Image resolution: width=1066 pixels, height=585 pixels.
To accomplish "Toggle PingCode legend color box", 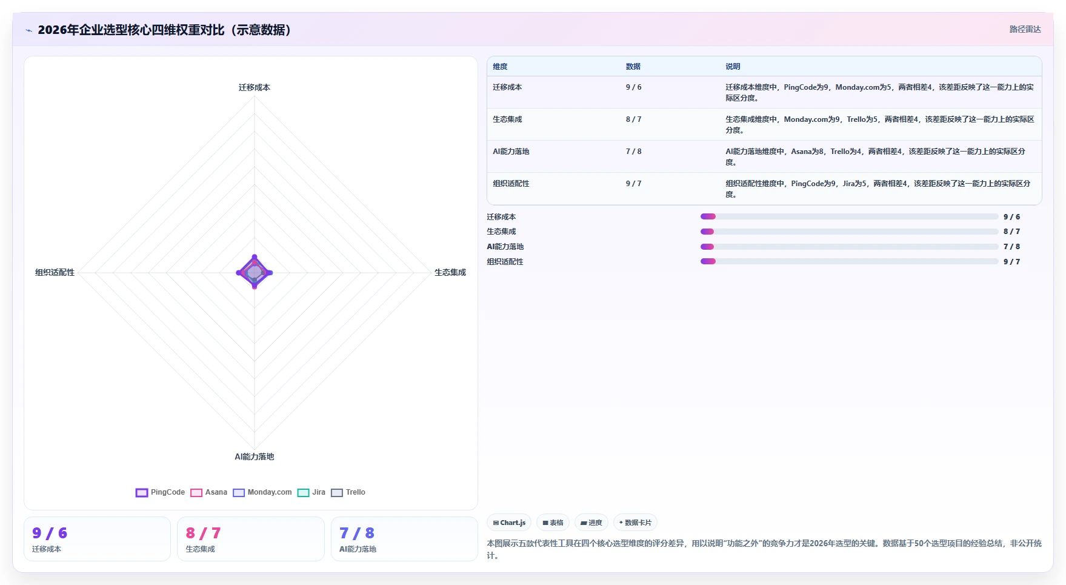I will coord(142,493).
